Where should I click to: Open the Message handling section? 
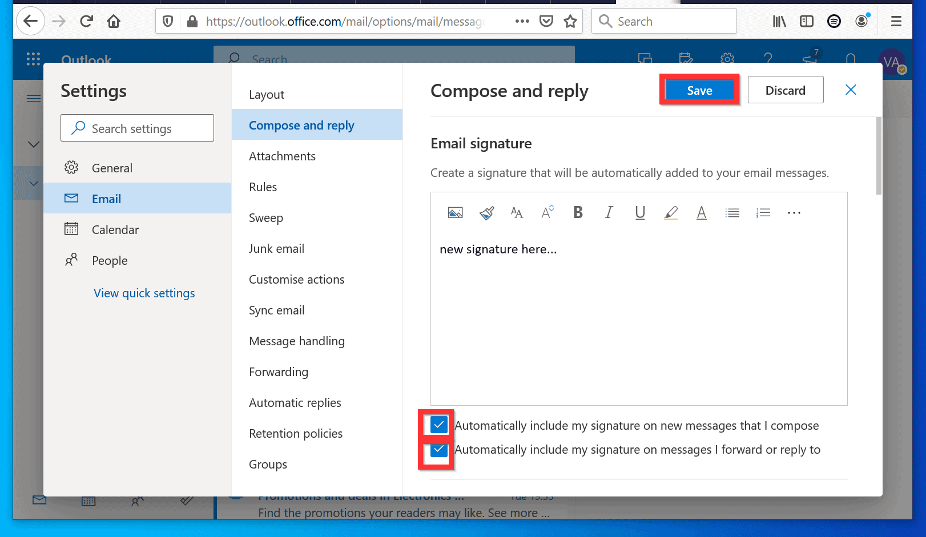pyautogui.click(x=297, y=341)
